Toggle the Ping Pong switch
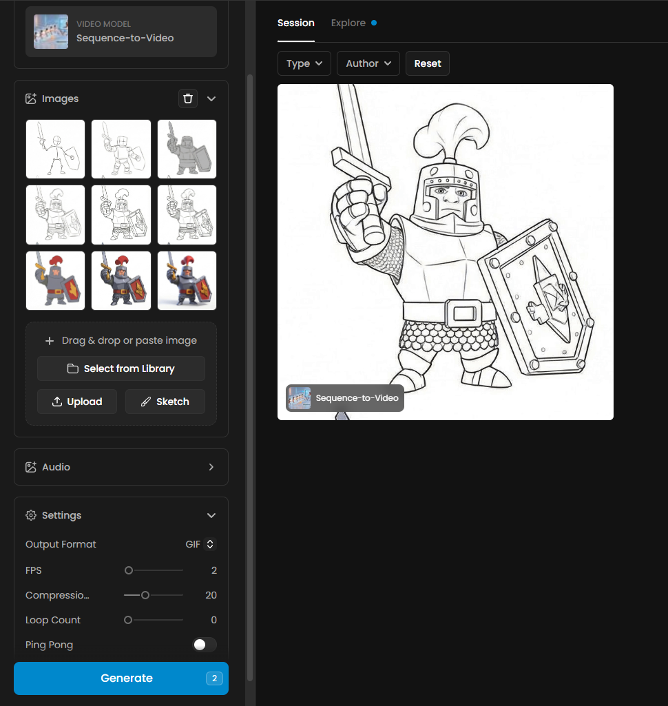Screen dimensions: 668x706 pos(204,645)
